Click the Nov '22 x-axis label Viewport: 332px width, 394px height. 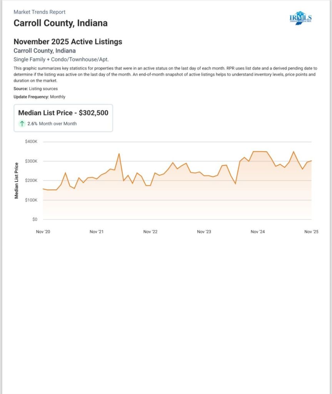click(x=150, y=232)
